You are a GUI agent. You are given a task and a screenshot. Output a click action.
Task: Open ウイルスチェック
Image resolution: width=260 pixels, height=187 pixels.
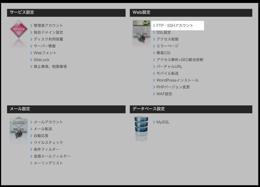click(48, 143)
